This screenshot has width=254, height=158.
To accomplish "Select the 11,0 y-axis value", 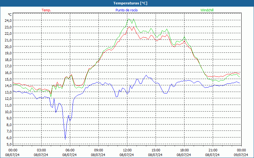I will 8,105.
